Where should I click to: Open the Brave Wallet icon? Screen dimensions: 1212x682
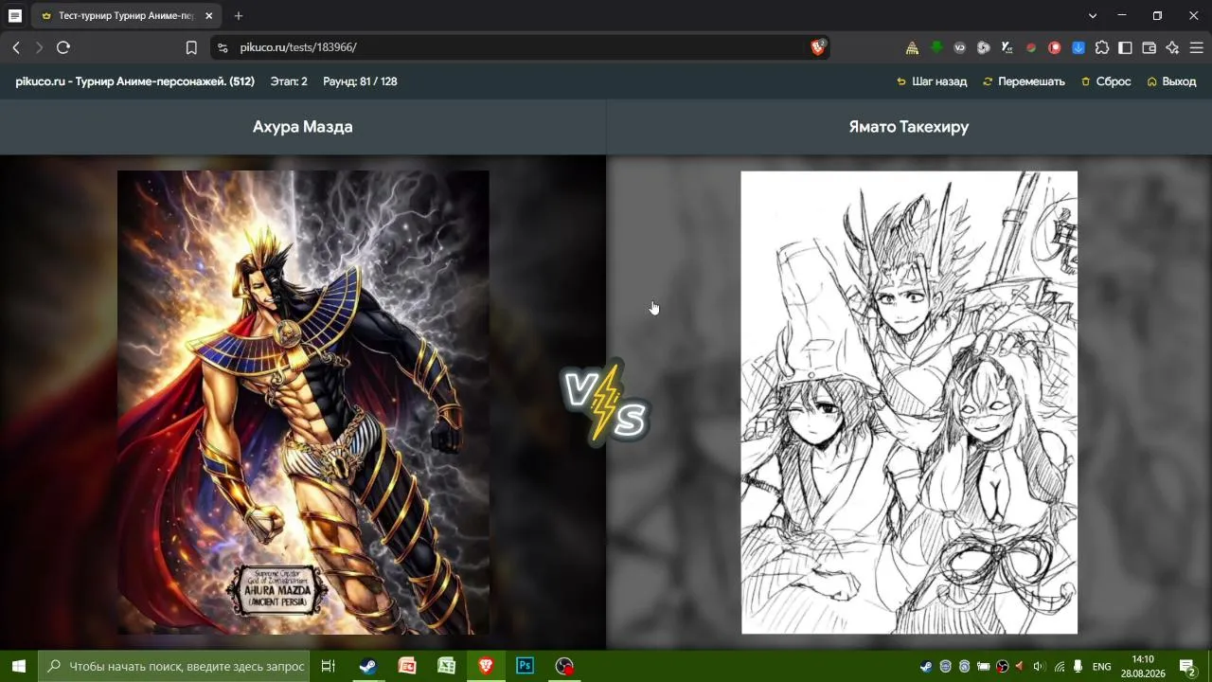[x=1149, y=47]
